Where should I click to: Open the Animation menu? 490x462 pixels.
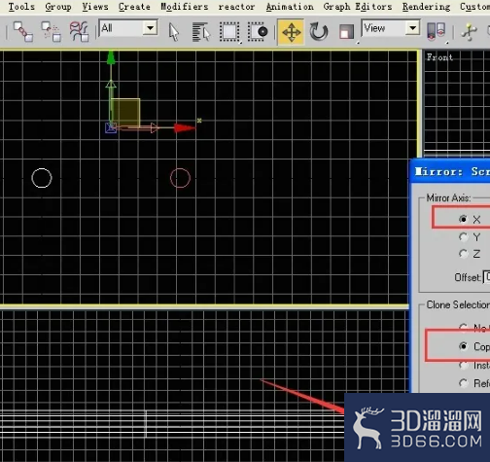pos(290,7)
